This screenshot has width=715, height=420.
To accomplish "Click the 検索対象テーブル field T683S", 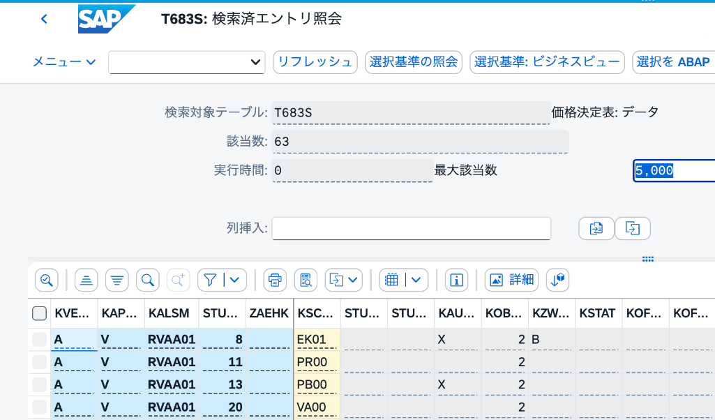I will (412, 112).
